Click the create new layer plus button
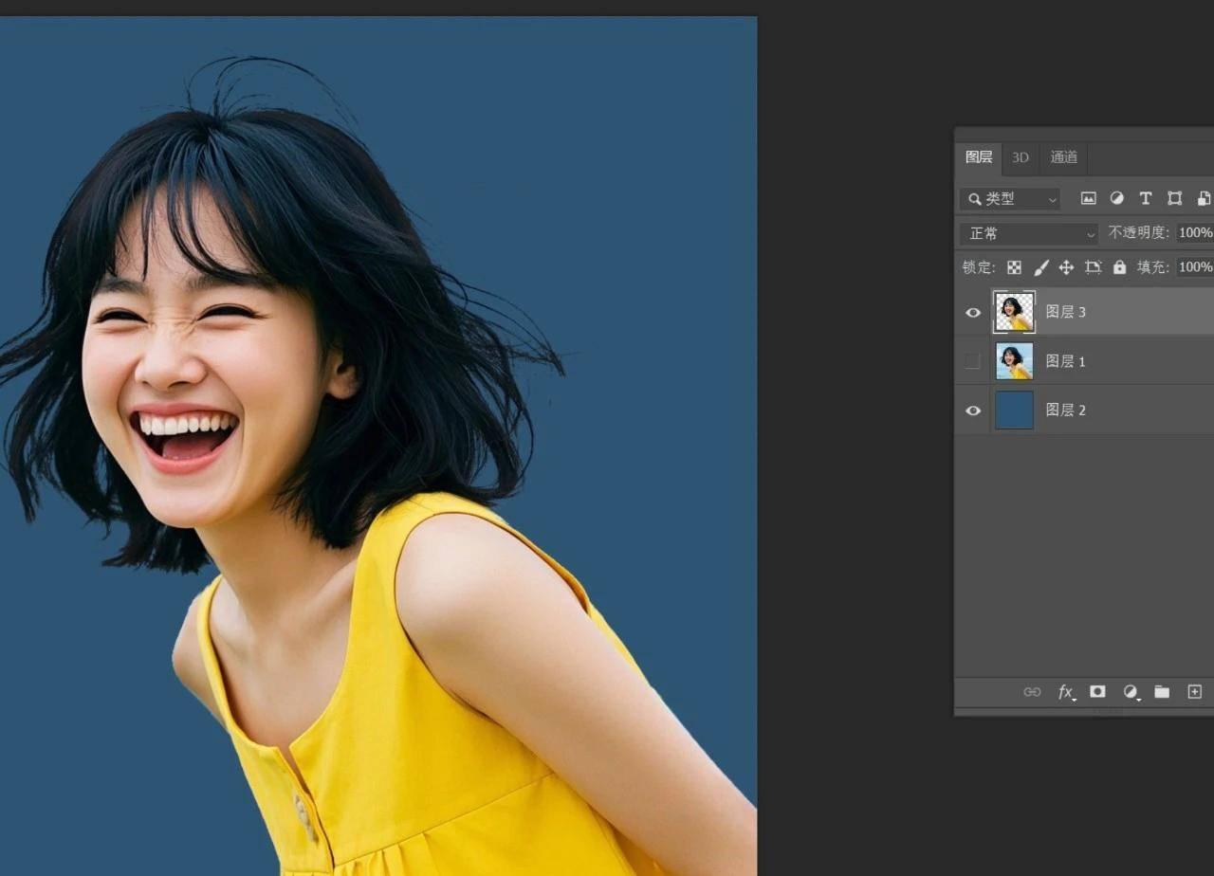 click(x=1195, y=692)
